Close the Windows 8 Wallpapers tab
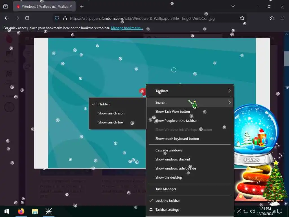Viewport: 289px width, 217px height. point(71,6)
